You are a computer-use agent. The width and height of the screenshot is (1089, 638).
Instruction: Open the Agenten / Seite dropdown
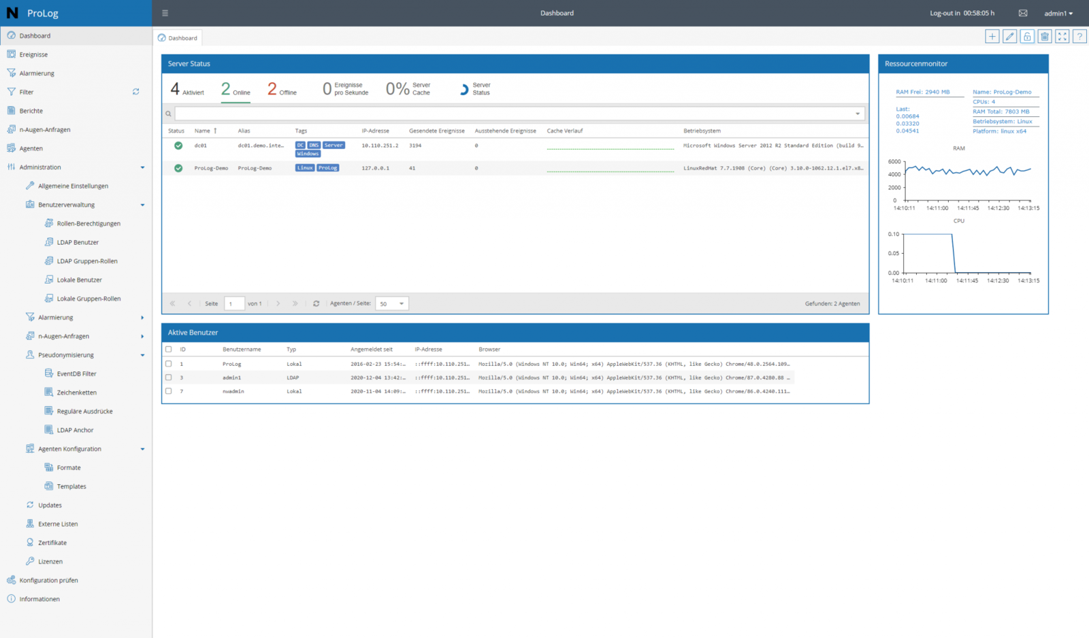391,303
